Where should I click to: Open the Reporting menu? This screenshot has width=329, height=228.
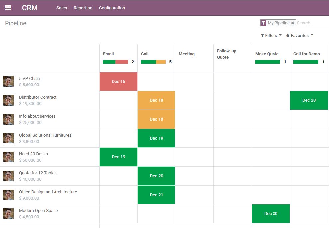coord(83,8)
